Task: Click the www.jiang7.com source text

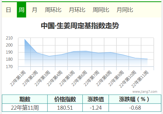Action: click(x=145, y=92)
